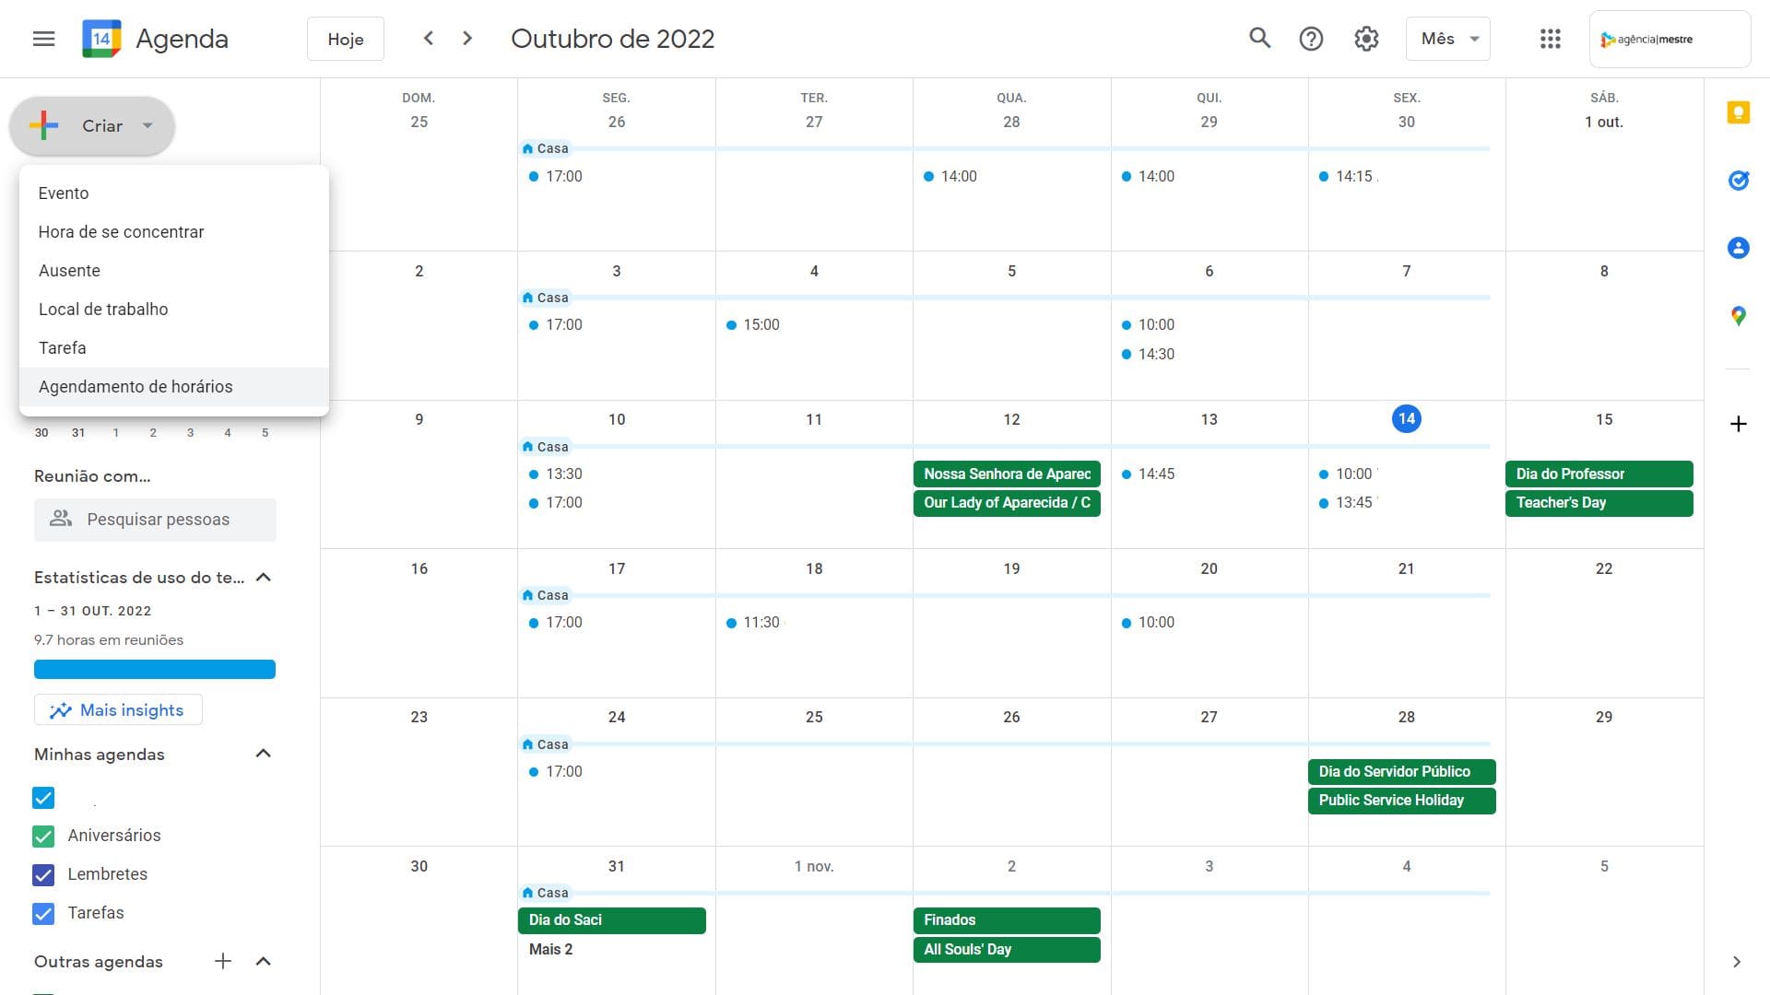Open Google Maps side panel icon
Image resolution: width=1770 pixels, height=995 pixels.
coord(1738,316)
